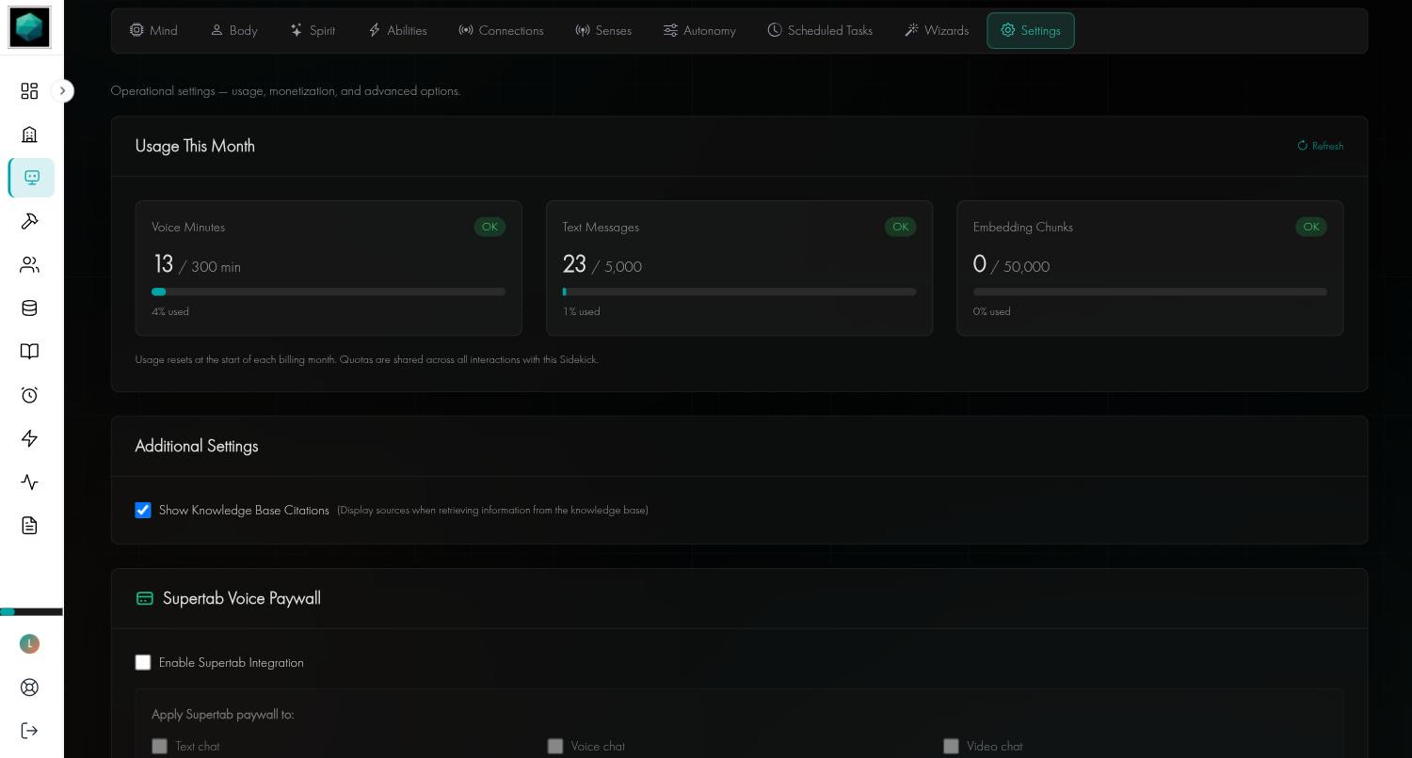Switch to the Body tab
The image size is (1412, 758).
234,30
